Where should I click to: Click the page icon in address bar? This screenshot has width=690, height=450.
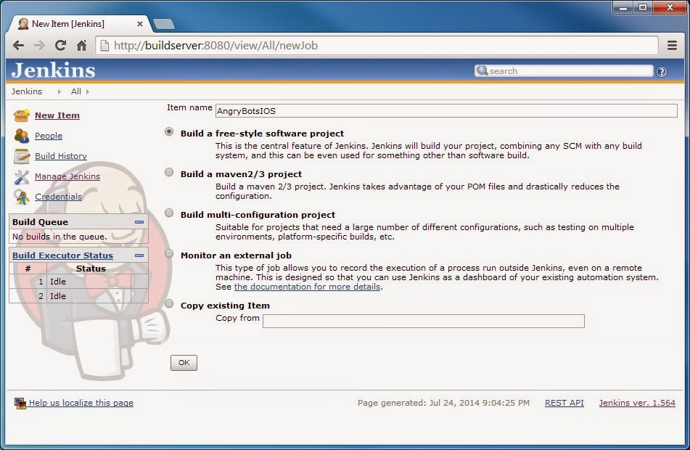pyautogui.click(x=104, y=45)
